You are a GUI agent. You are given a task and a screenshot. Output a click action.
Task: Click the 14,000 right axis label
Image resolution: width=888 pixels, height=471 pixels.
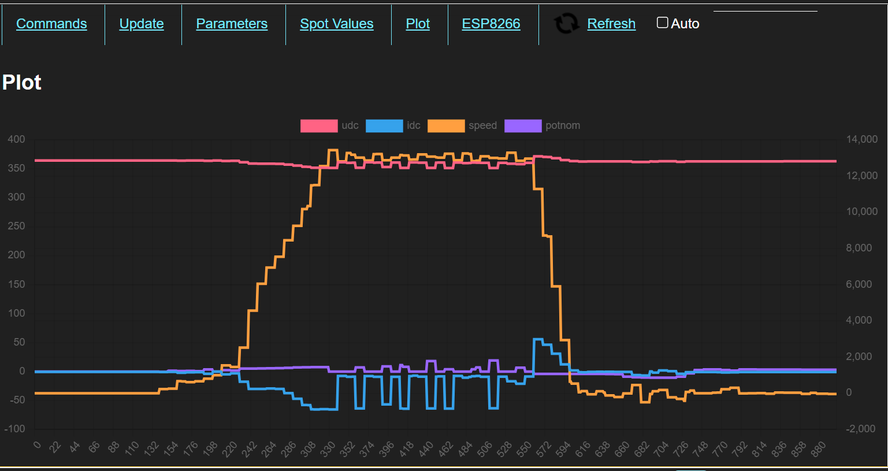click(x=861, y=139)
